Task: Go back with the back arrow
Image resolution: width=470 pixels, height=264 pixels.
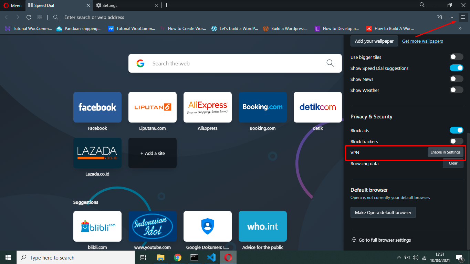Action: (7, 17)
